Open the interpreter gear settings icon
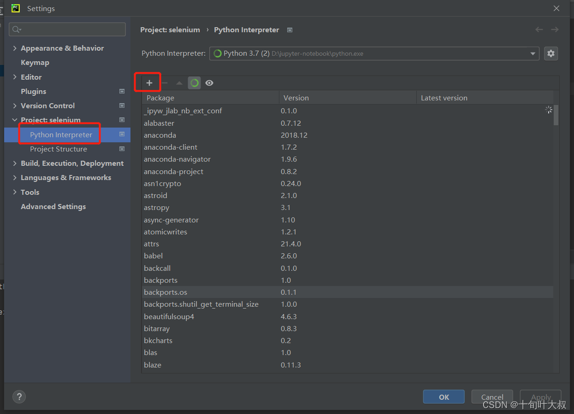This screenshot has width=574, height=414. [x=551, y=53]
